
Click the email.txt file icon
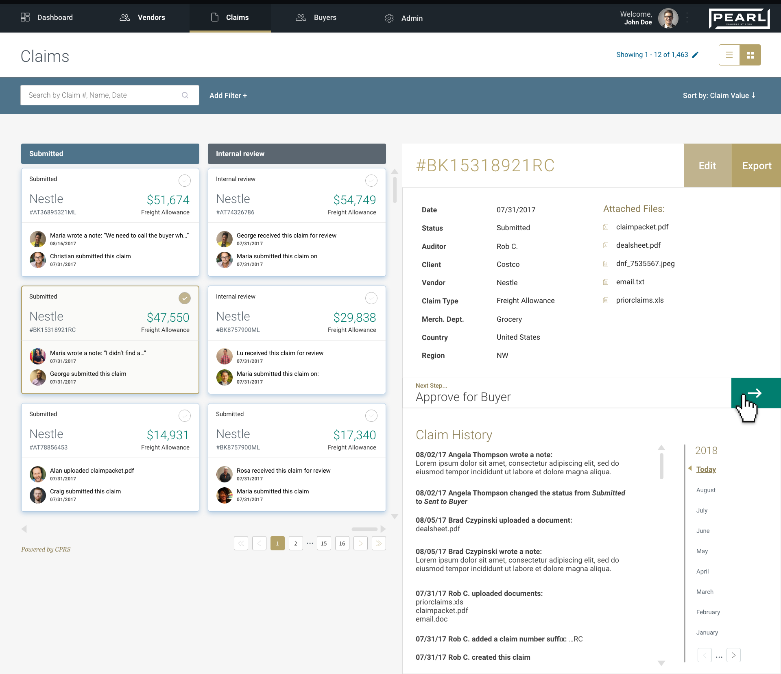coord(606,282)
